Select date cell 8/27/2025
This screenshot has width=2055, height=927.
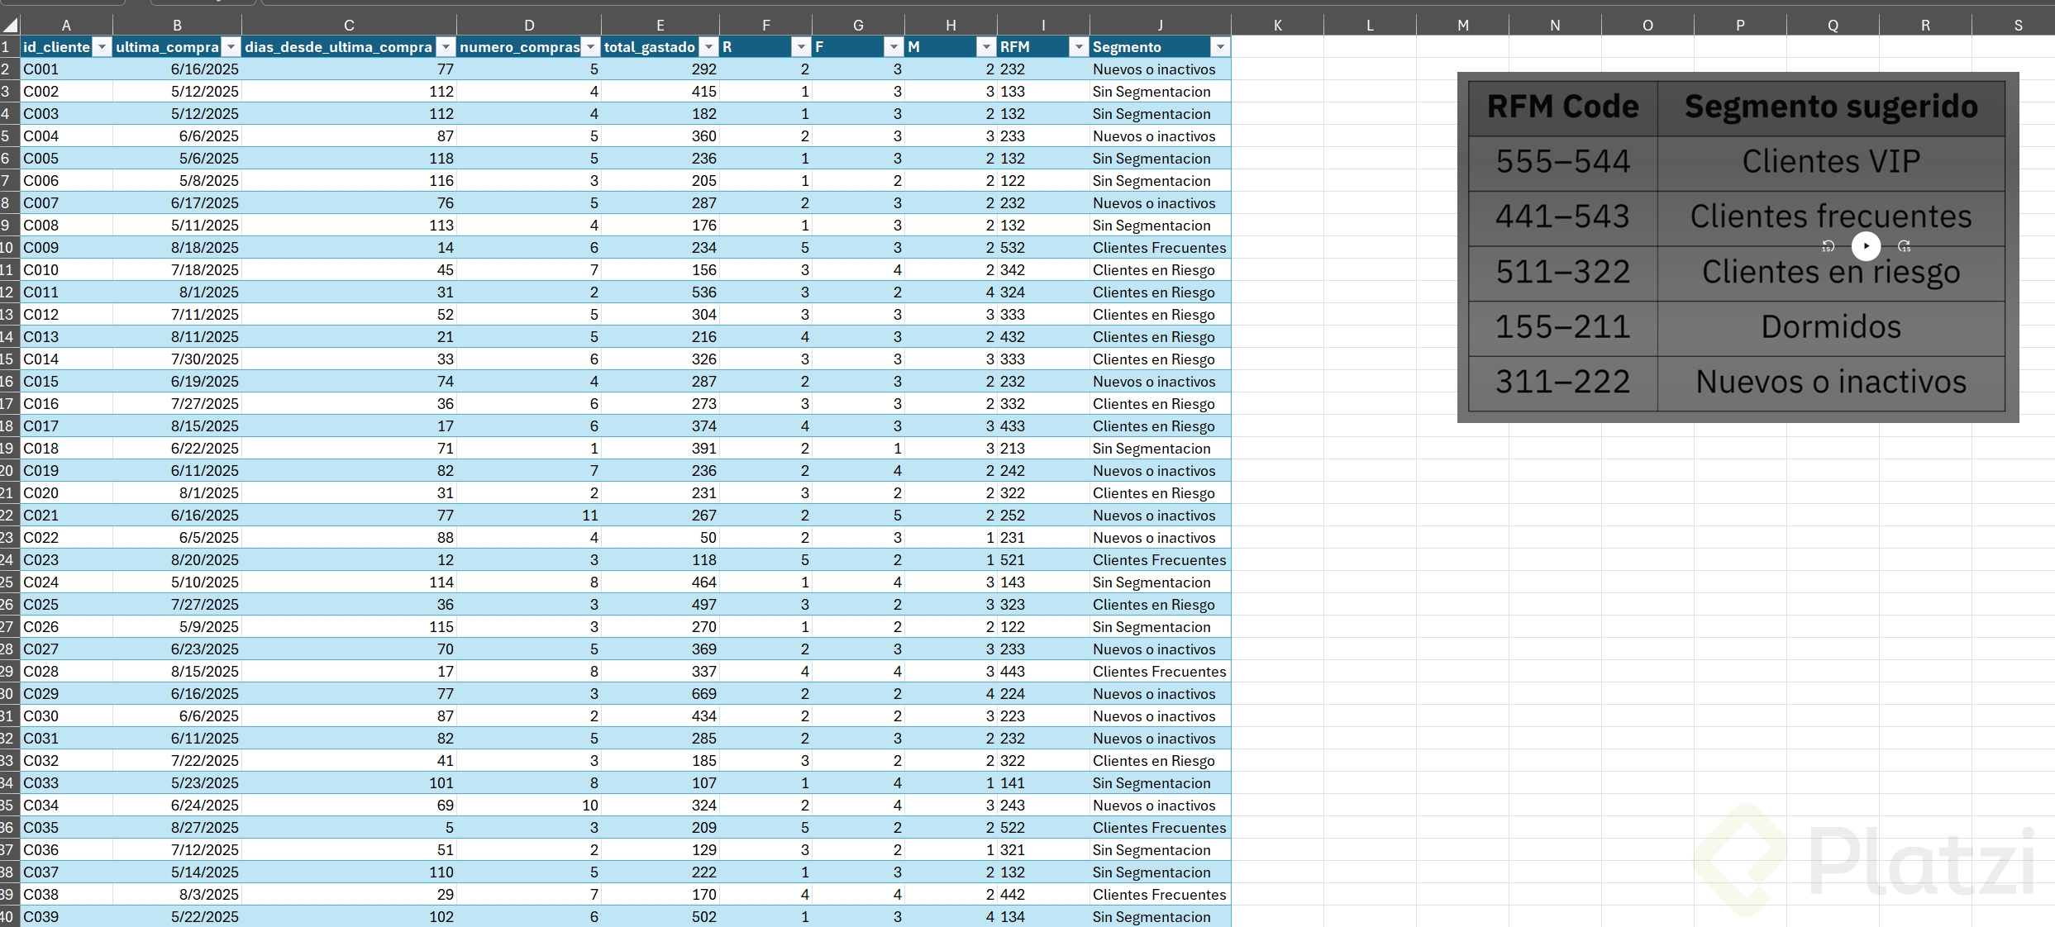(x=177, y=828)
